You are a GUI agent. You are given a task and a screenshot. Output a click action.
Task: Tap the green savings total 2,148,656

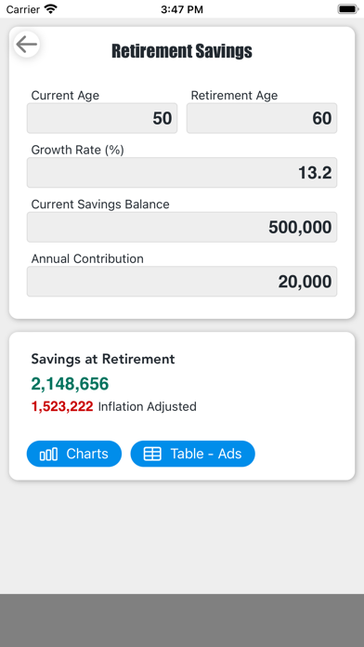pos(70,384)
